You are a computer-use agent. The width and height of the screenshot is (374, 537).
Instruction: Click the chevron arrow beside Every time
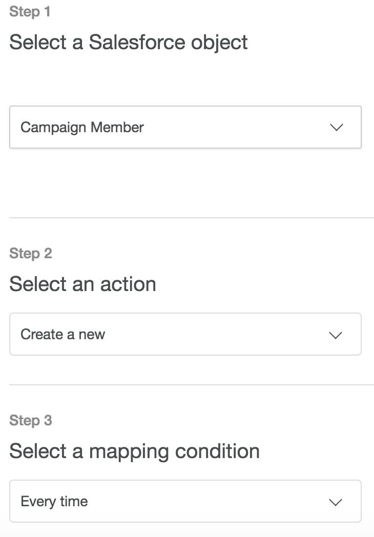tap(335, 502)
